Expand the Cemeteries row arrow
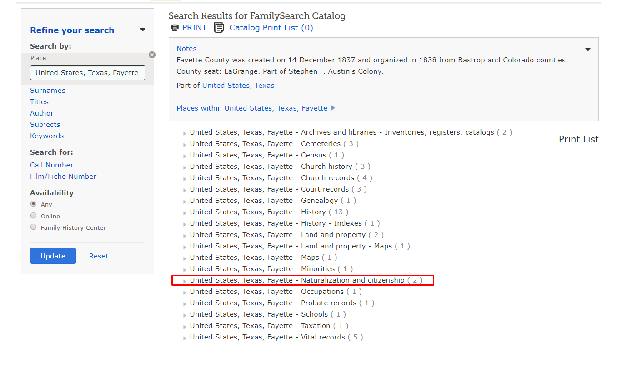This screenshot has height=369, width=617. pos(185,145)
